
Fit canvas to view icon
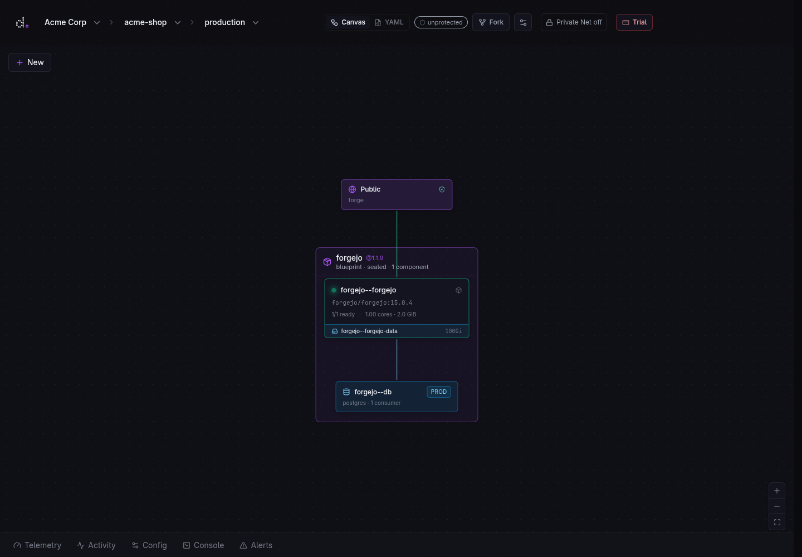tap(777, 522)
